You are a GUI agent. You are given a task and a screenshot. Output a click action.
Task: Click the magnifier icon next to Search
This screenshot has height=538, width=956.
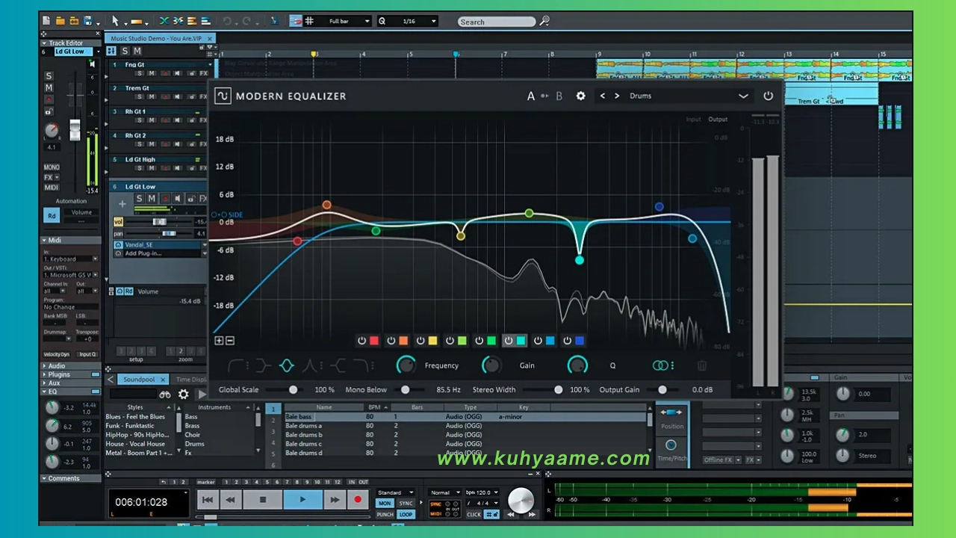[x=544, y=21]
